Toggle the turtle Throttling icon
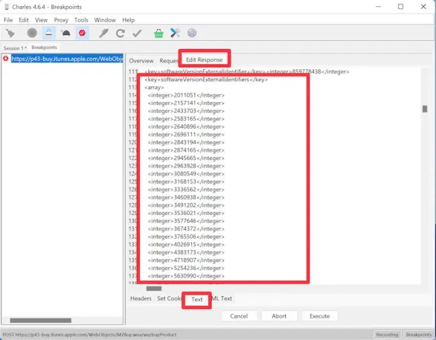Image resolution: width=436 pixels, height=340 pixels. click(66, 33)
